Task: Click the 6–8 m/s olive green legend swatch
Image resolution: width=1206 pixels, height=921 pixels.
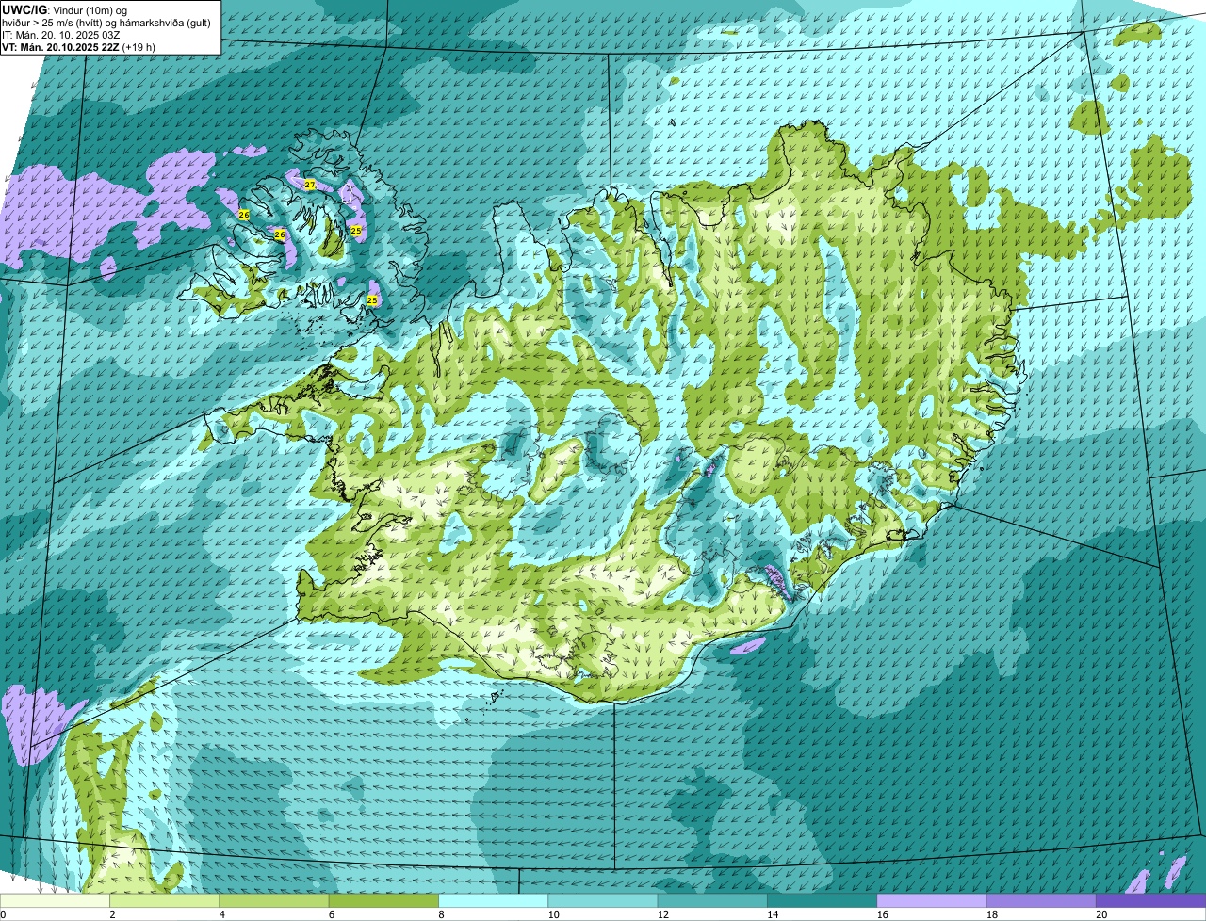Action: (x=385, y=901)
